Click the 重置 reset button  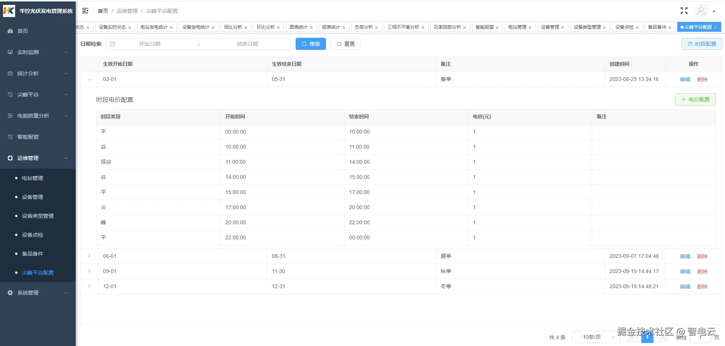346,44
